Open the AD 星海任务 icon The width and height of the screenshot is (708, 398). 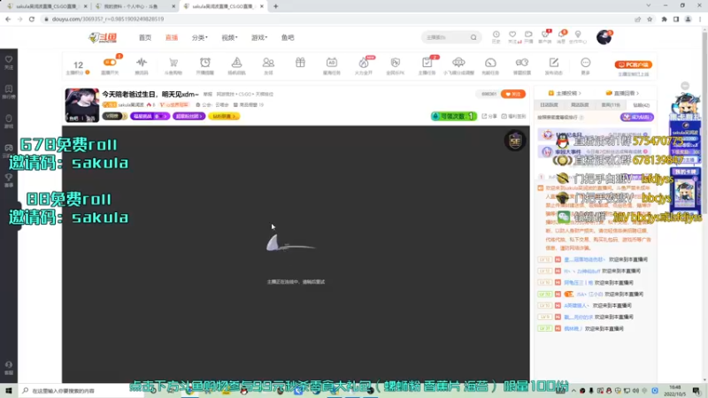(x=331, y=63)
